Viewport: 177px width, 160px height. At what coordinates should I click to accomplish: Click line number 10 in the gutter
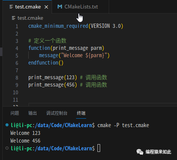[x=16, y=92]
